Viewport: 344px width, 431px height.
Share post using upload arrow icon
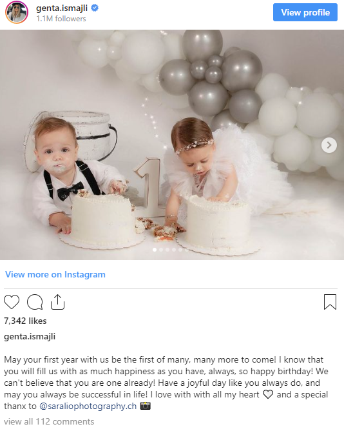[x=57, y=302]
